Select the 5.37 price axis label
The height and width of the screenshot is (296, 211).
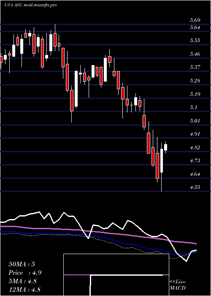pos(195,67)
